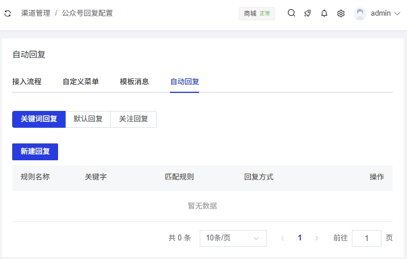The height and width of the screenshot is (259, 407).
Task: Open the search magnifier icon
Action: coord(291,13)
